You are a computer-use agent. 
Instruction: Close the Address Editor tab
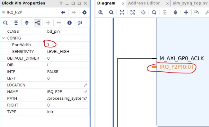tap(168, 4)
